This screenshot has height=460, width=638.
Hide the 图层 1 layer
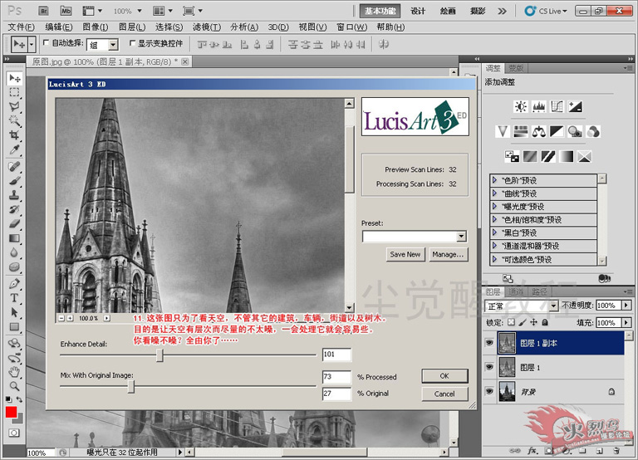(489, 367)
